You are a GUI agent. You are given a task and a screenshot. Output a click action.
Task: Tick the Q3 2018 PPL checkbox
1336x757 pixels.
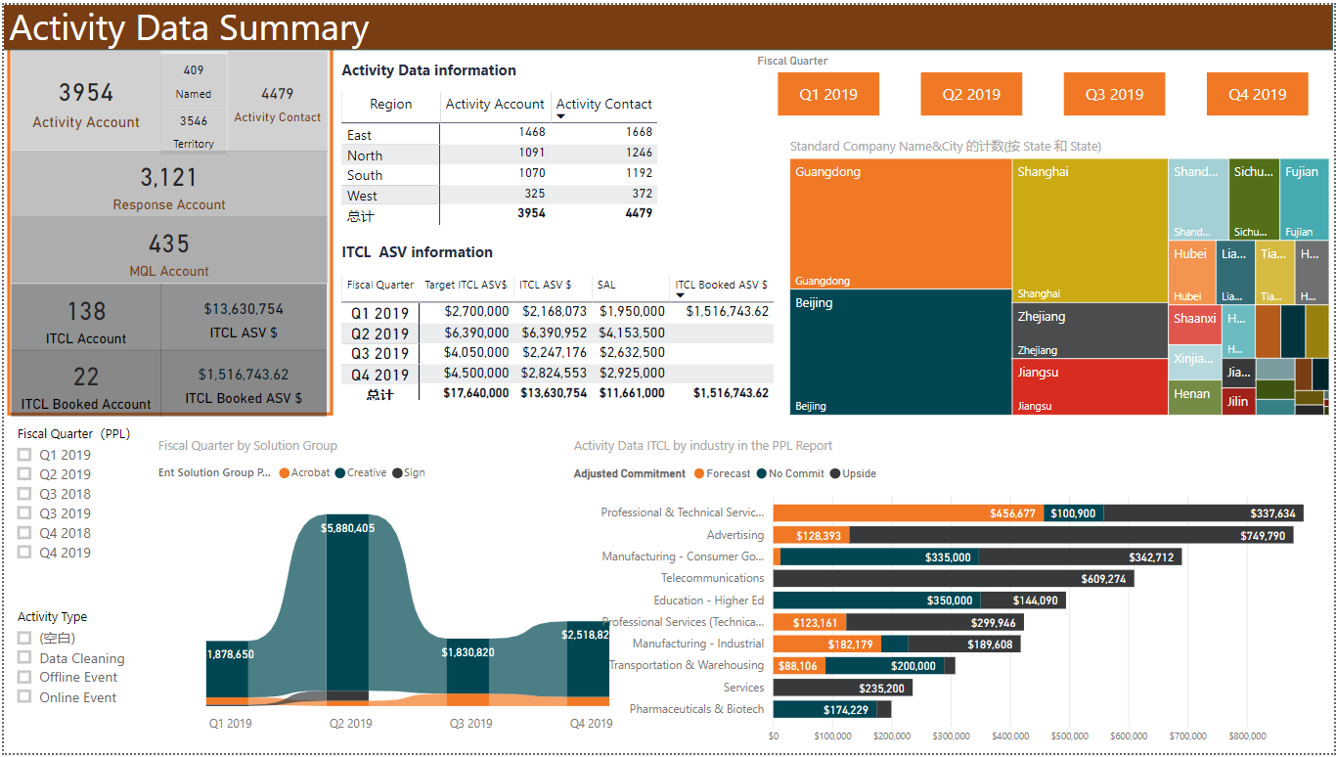point(24,494)
